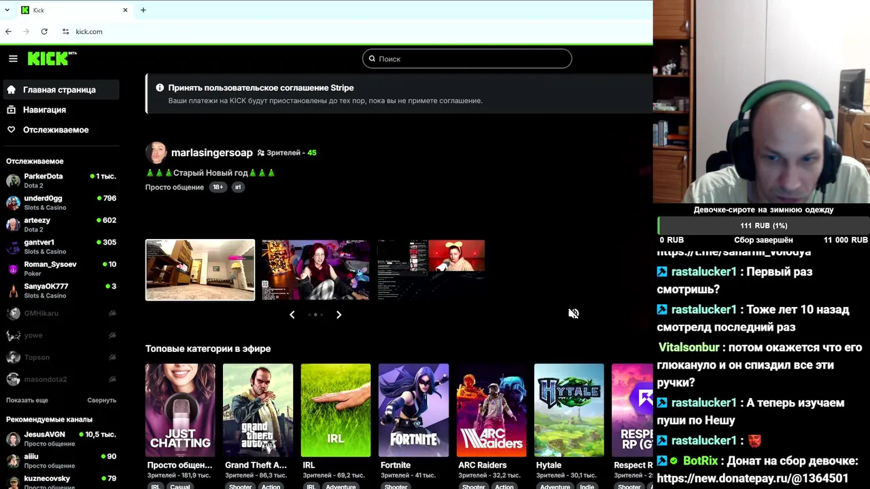
Task: Click the Навигация sidebar icon
Action: [x=11, y=109]
